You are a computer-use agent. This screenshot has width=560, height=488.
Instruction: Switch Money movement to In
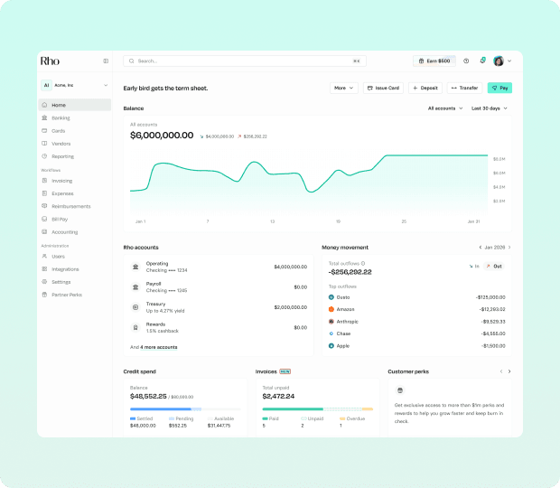click(x=474, y=267)
